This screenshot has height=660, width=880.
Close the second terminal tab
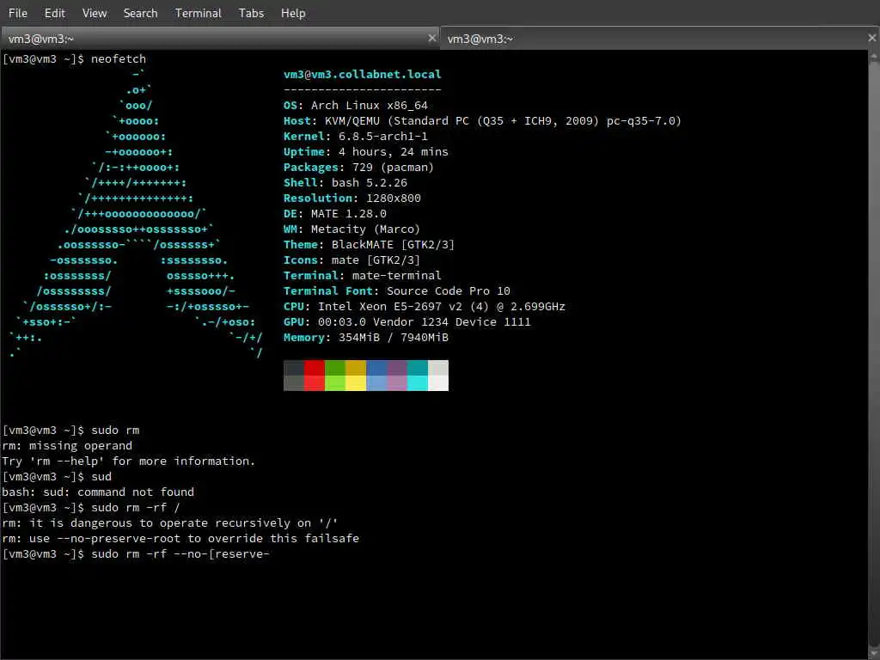tap(871, 38)
